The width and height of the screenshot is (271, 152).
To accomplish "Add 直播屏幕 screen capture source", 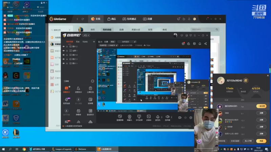I will (x=120, y=118).
